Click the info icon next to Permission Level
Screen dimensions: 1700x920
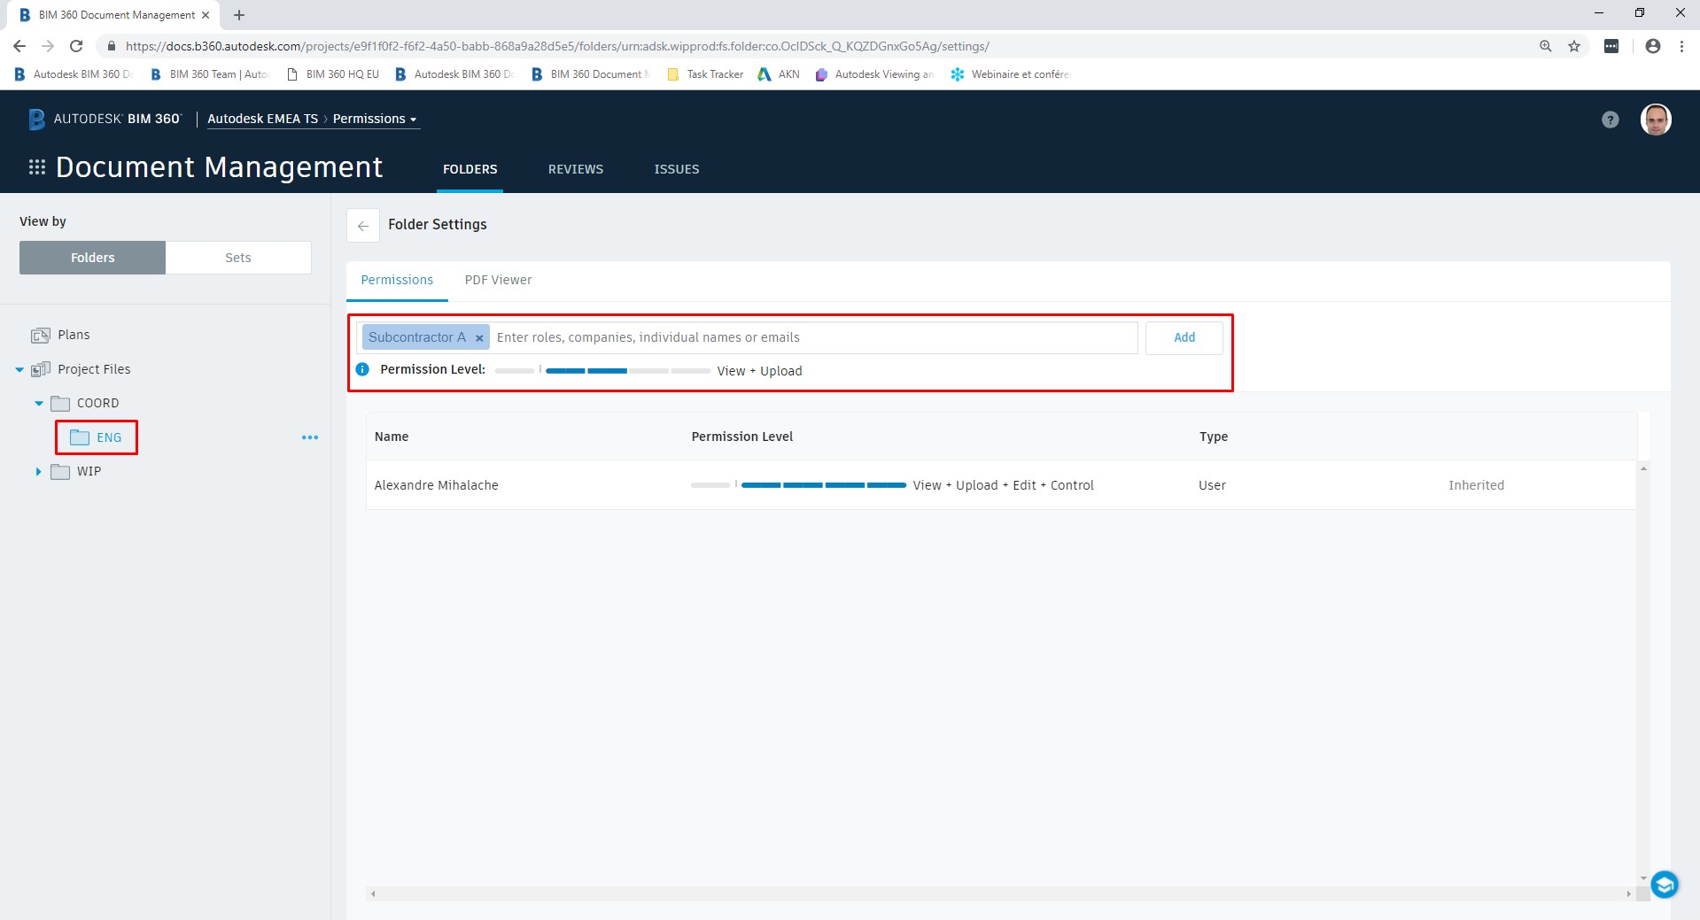(x=361, y=369)
